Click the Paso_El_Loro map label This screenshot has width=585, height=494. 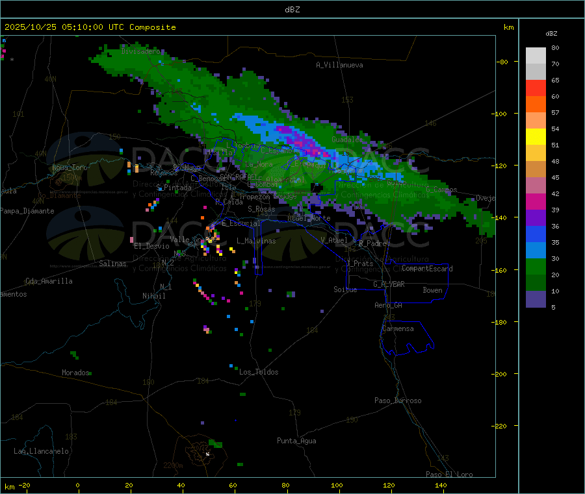[449, 475]
